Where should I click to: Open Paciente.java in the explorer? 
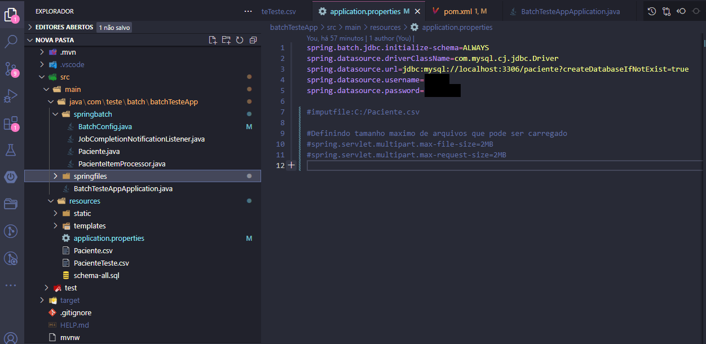tap(99, 151)
